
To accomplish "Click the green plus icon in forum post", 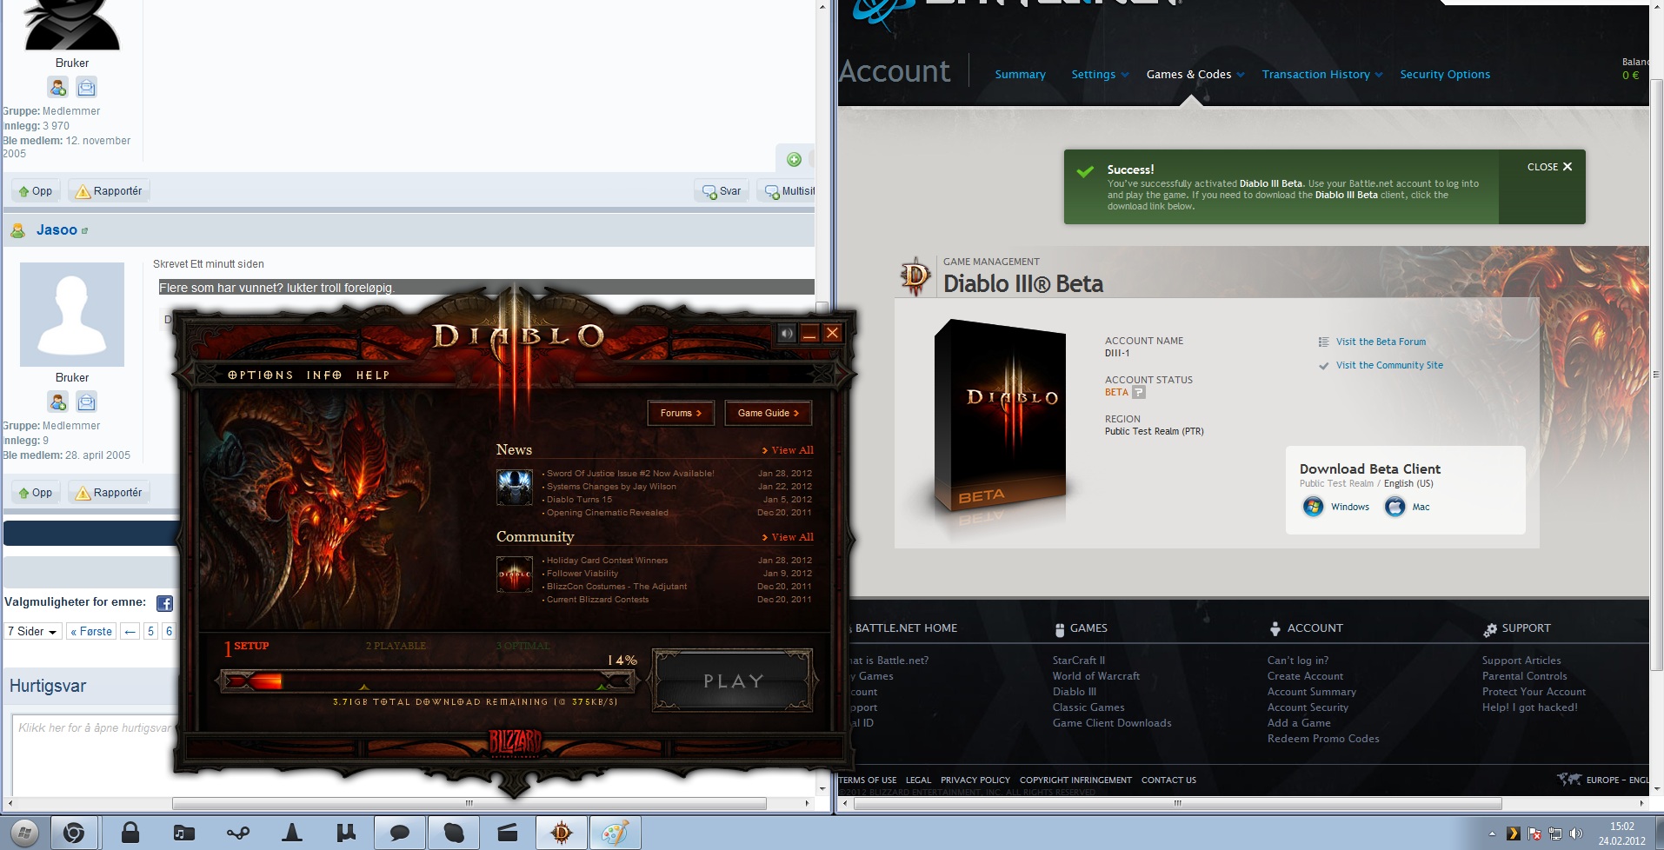I will point(794,159).
